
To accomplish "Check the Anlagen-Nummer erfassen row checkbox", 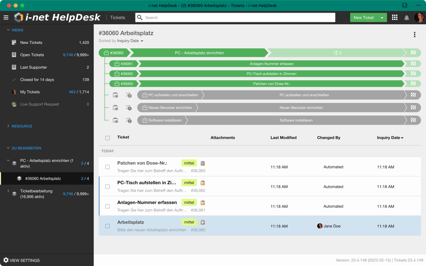I will (108, 206).
